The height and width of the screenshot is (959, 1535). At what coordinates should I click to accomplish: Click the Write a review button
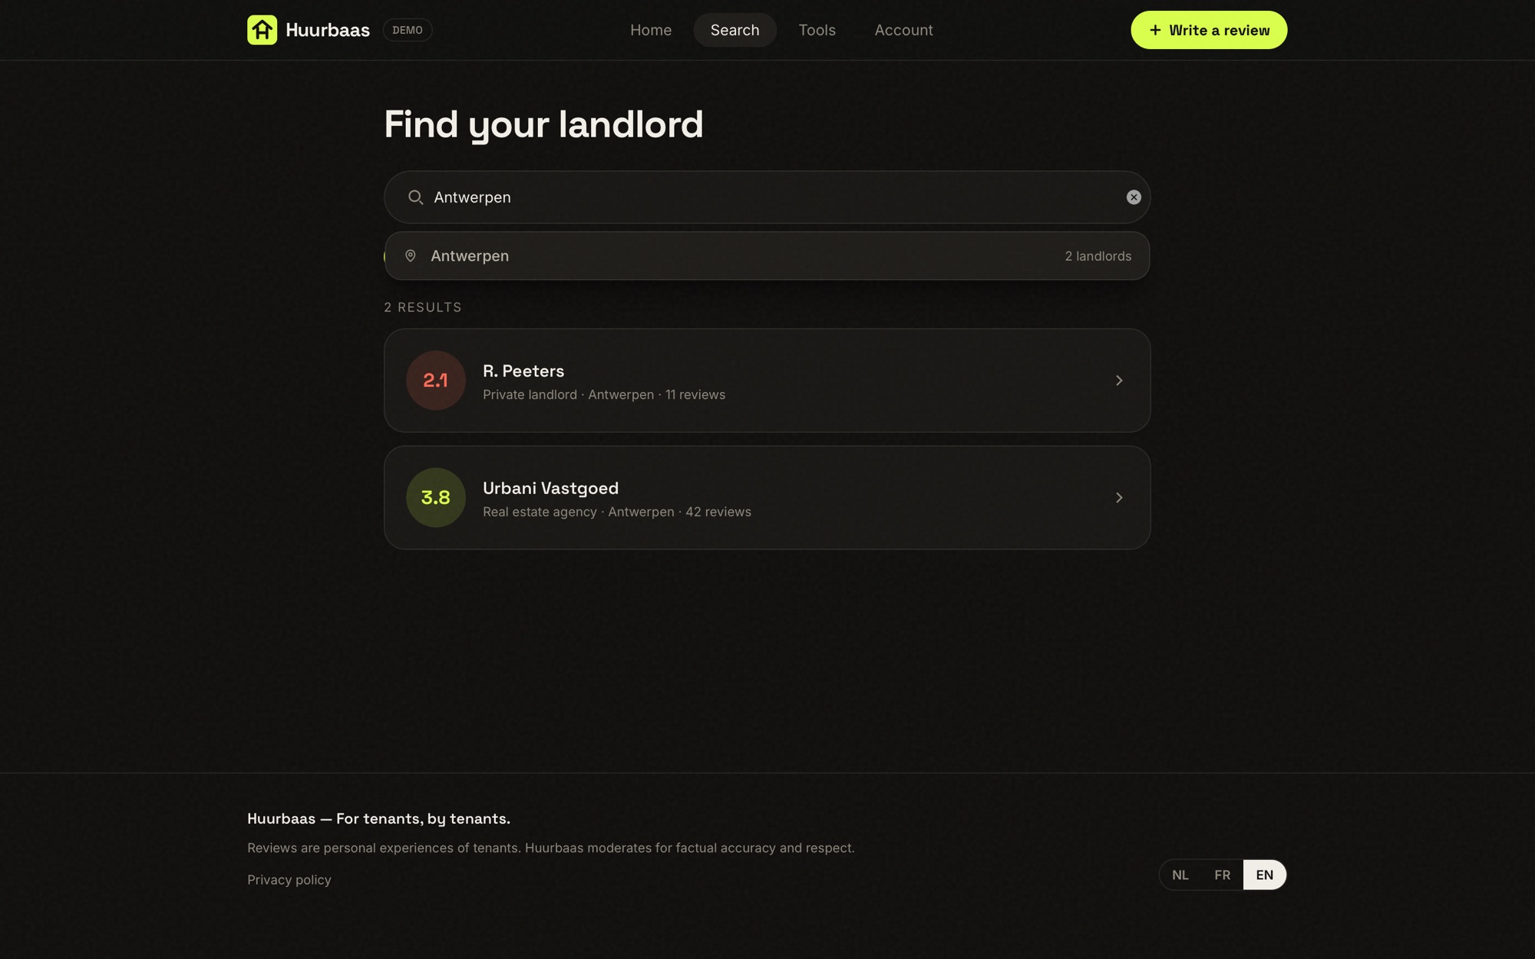(x=1209, y=30)
